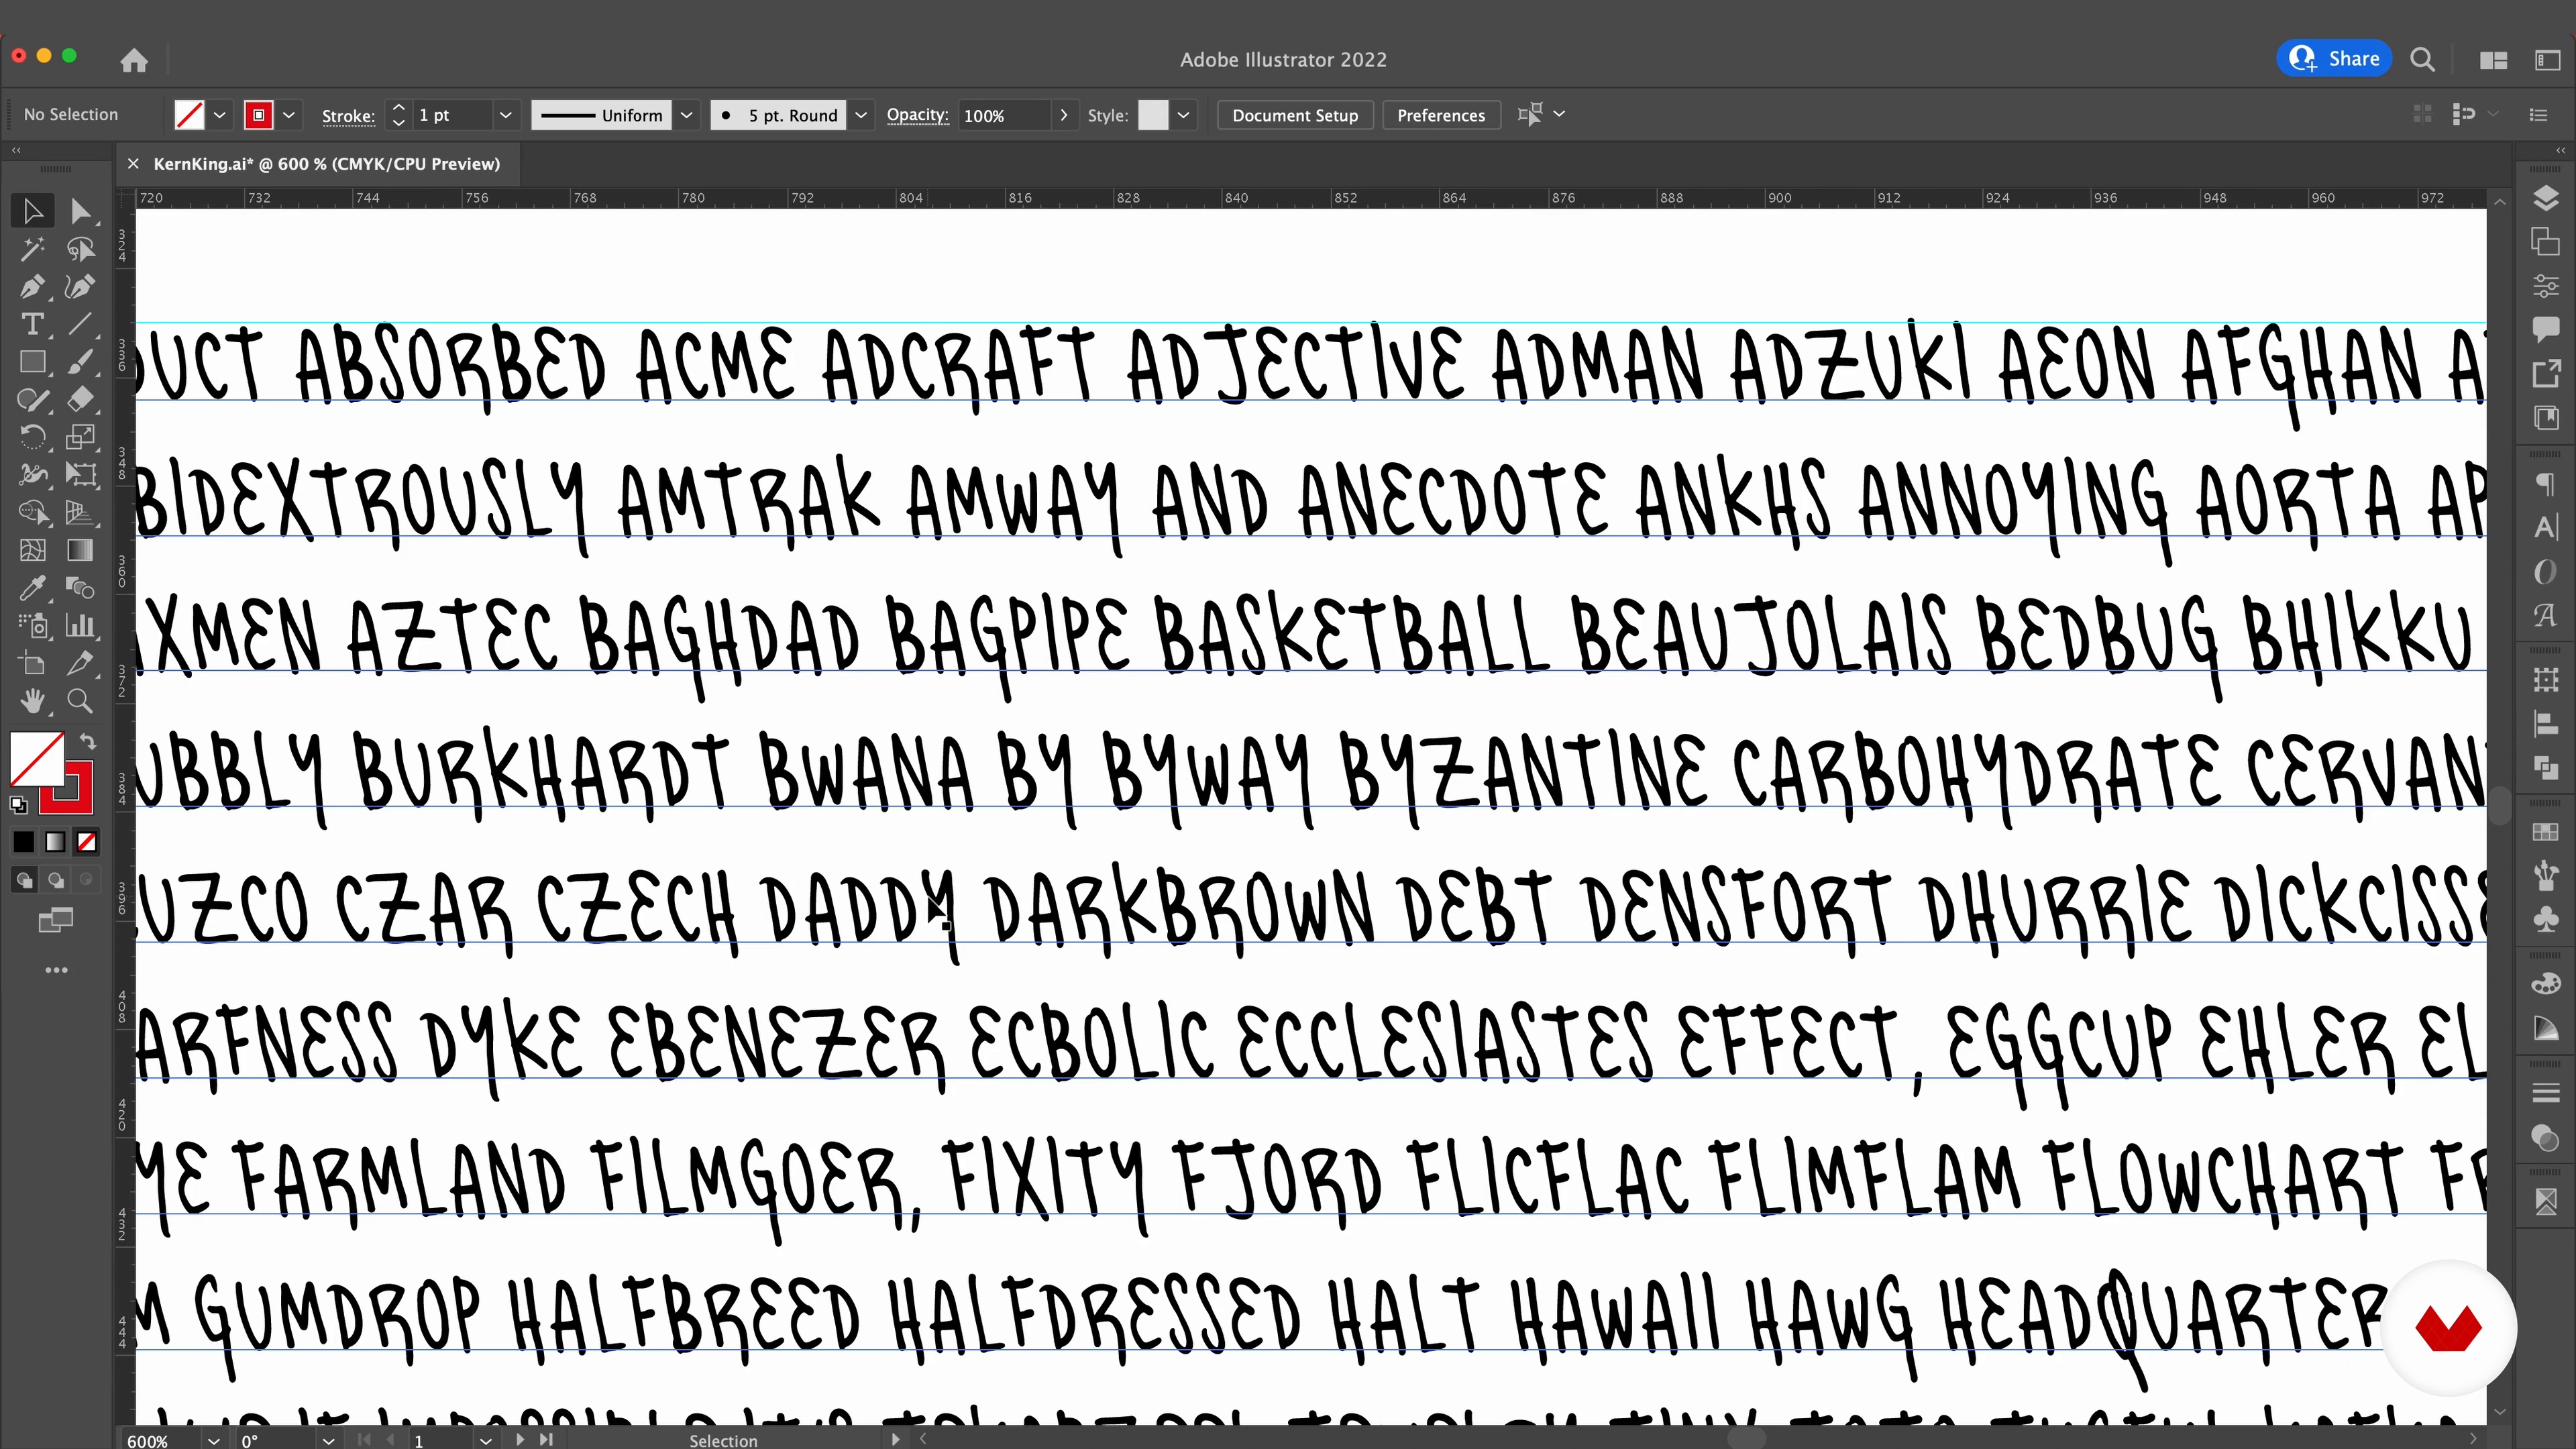2576x1449 pixels.
Task: Enable Draw Behind mode
Action: point(56,880)
